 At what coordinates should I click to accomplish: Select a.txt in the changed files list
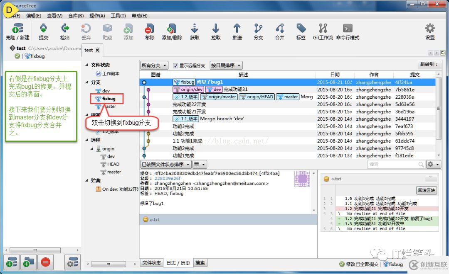coord(228,219)
